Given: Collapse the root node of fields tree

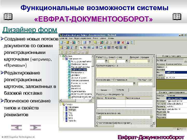Looking at the screenshot, I should [x=61, y=56].
